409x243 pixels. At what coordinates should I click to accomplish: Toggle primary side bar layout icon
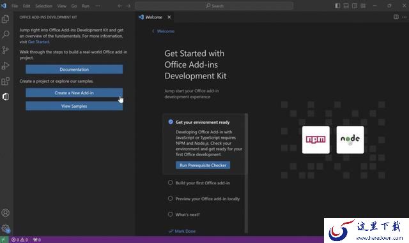(x=337, y=6)
